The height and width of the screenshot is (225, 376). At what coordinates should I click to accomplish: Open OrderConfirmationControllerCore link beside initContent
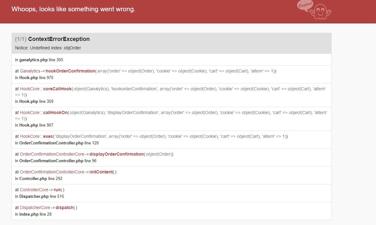pyautogui.click(x=52, y=172)
